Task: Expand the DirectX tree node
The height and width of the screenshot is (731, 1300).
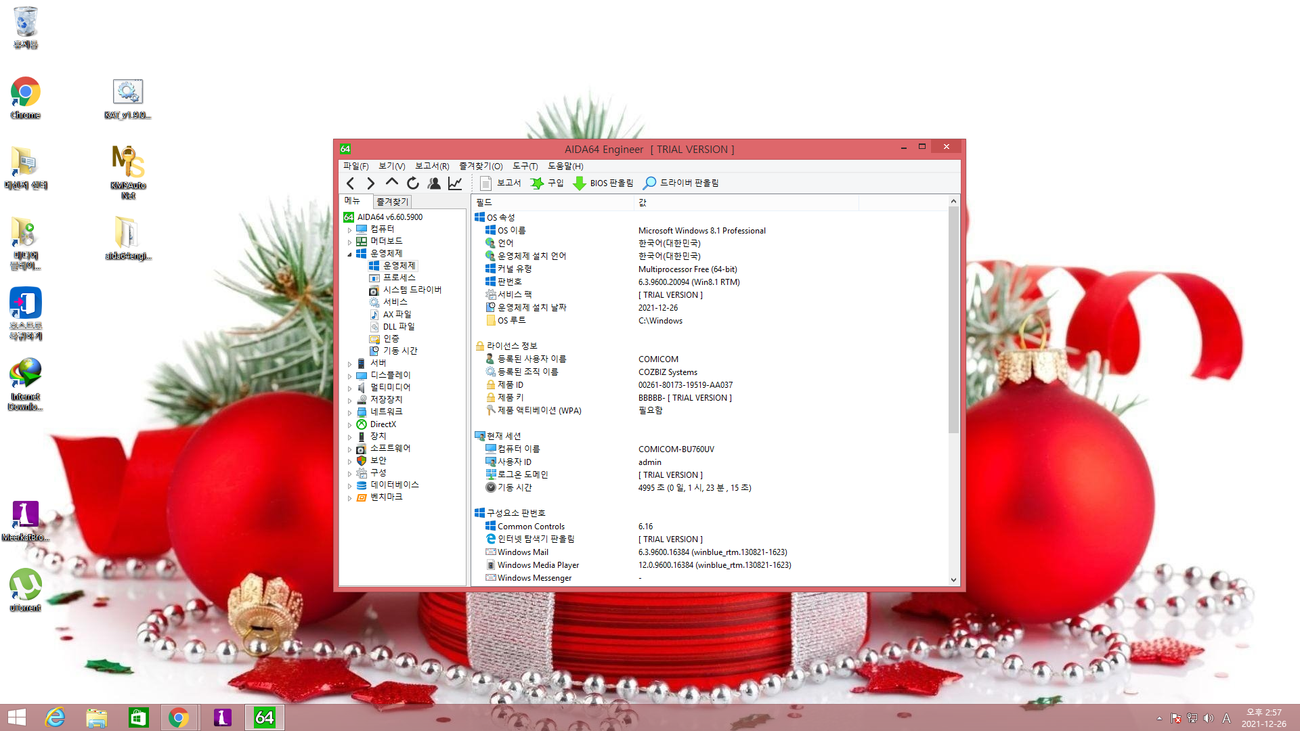Action: tap(349, 425)
